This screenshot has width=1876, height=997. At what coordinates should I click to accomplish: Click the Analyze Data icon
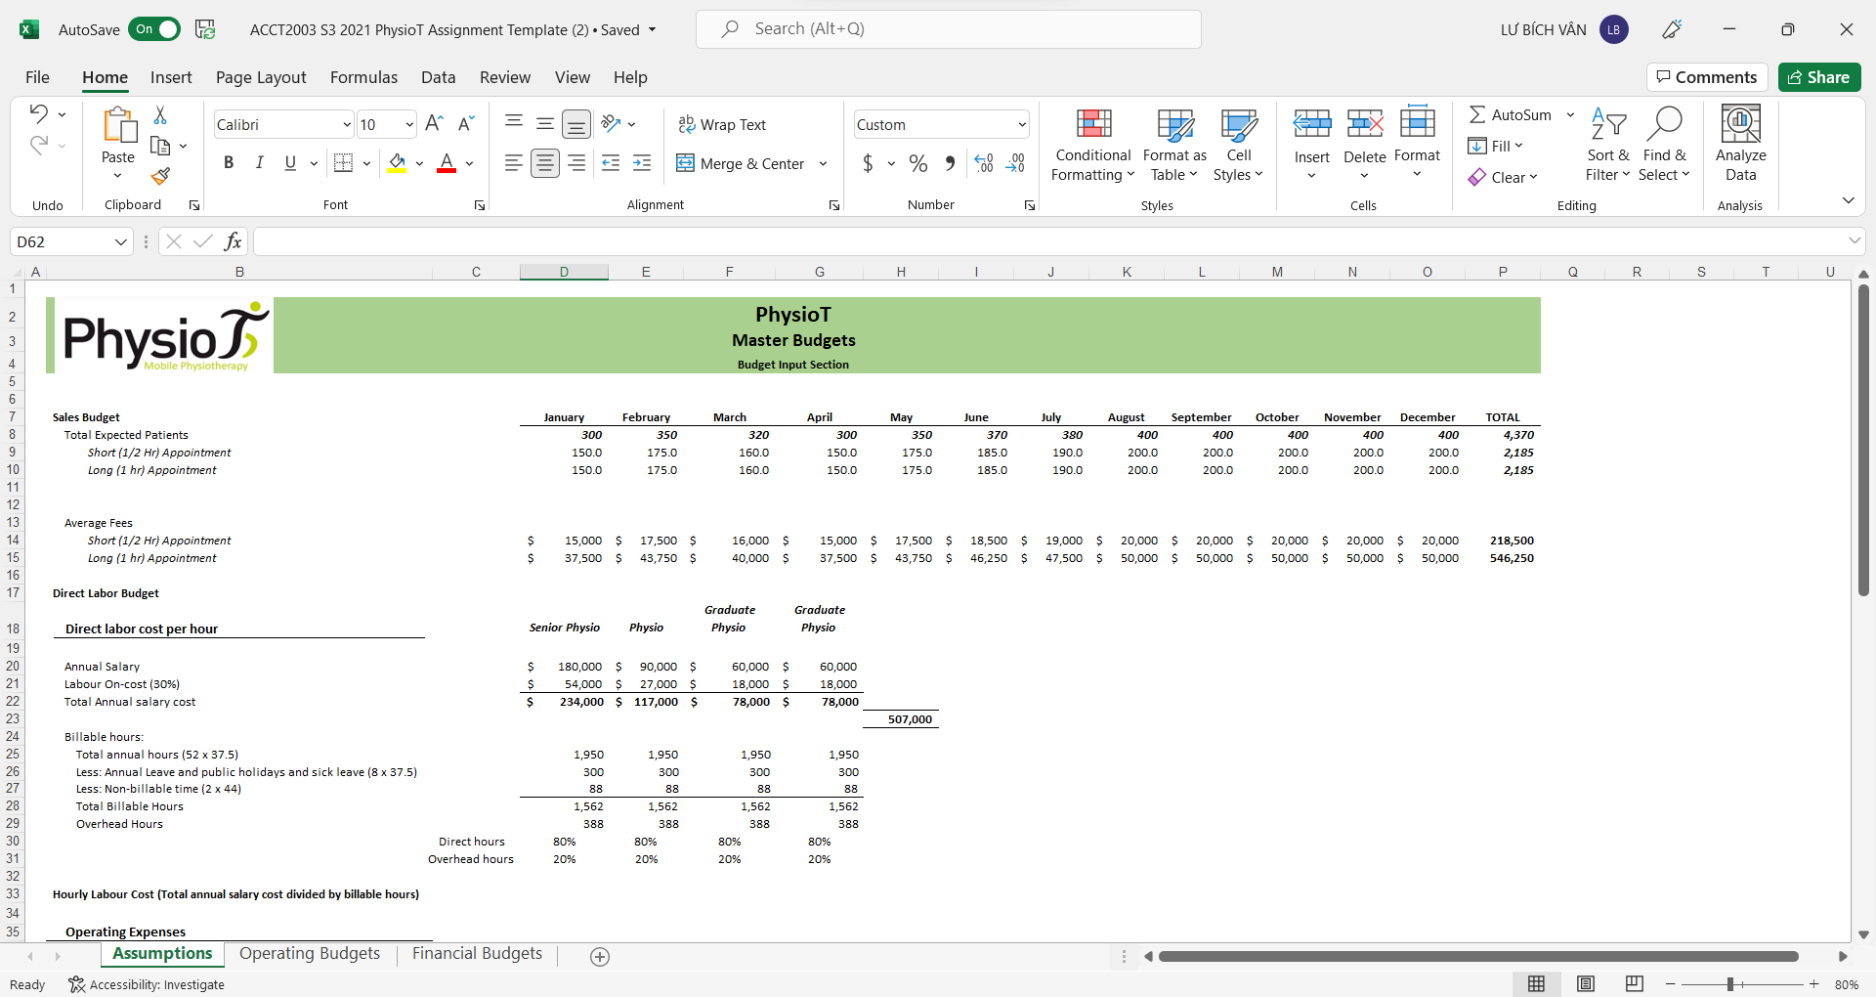tap(1741, 124)
